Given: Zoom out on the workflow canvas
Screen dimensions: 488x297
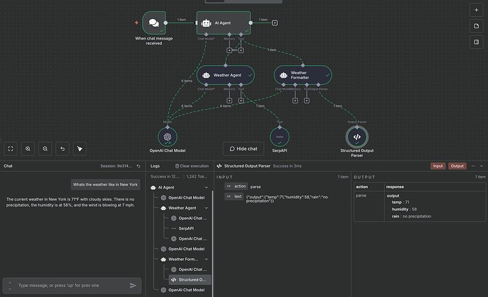Looking at the screenshot, I should tap(45, 148).
